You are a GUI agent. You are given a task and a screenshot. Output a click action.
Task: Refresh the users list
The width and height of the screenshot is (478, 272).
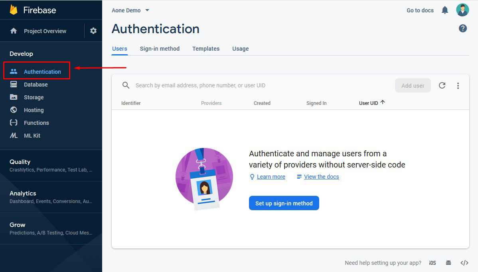pos(442,85)
